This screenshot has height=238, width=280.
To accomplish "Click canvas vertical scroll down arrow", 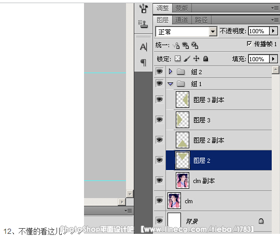I will tap(130, 194).
